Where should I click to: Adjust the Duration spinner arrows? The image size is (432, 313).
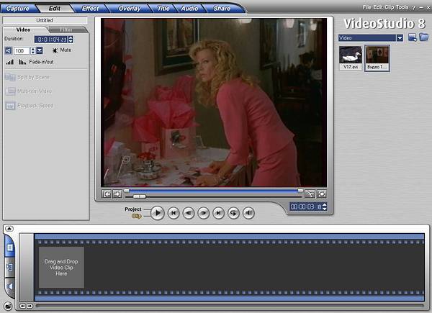coord(71,40)
